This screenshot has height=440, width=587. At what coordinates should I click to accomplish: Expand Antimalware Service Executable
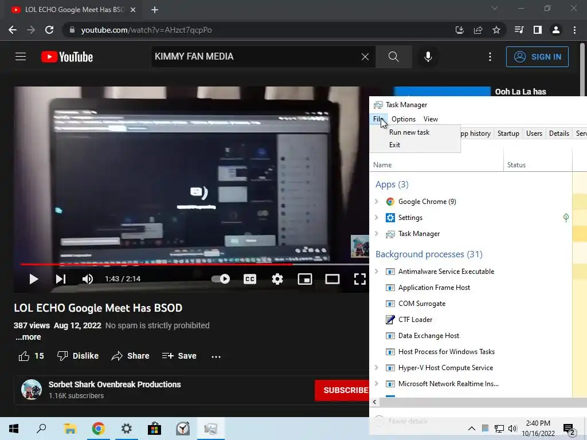click(x=377, y=272)
